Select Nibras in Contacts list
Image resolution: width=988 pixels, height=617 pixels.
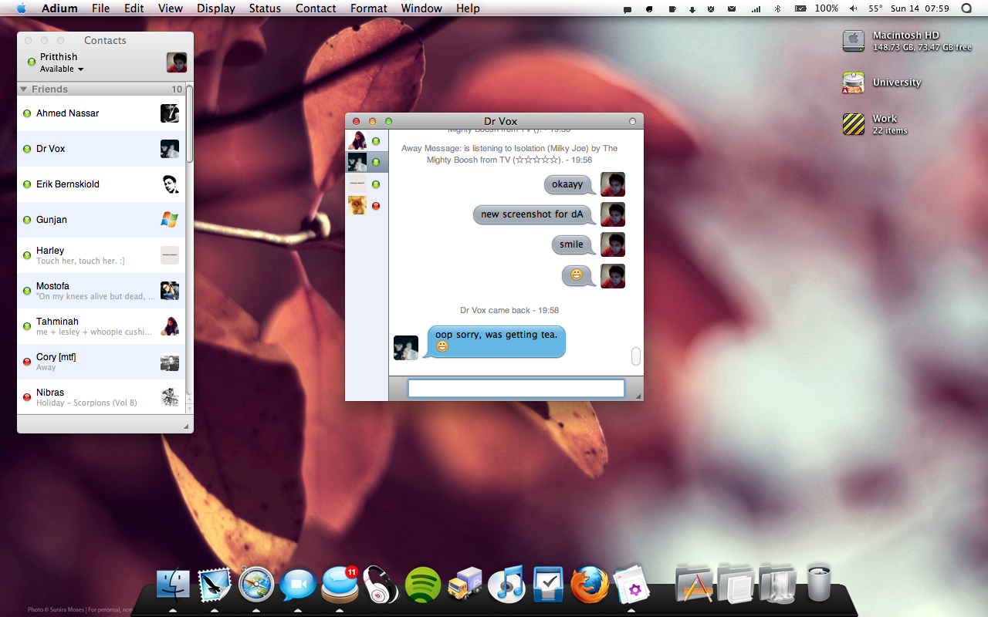(101, 397)
